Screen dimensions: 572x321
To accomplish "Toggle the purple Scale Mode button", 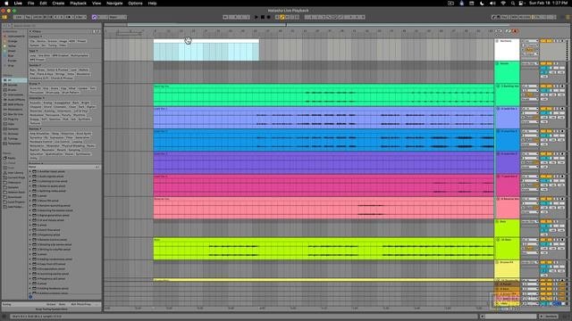I will tap(95, 17).
